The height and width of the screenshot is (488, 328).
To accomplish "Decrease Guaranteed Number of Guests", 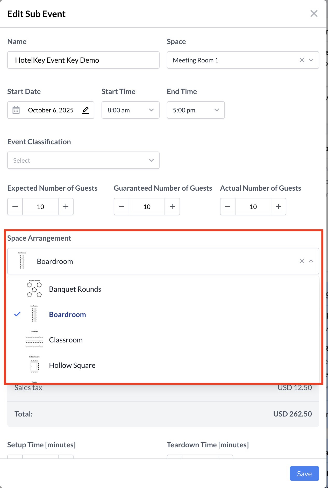I will pyautogui.click(x=122, y=207).
